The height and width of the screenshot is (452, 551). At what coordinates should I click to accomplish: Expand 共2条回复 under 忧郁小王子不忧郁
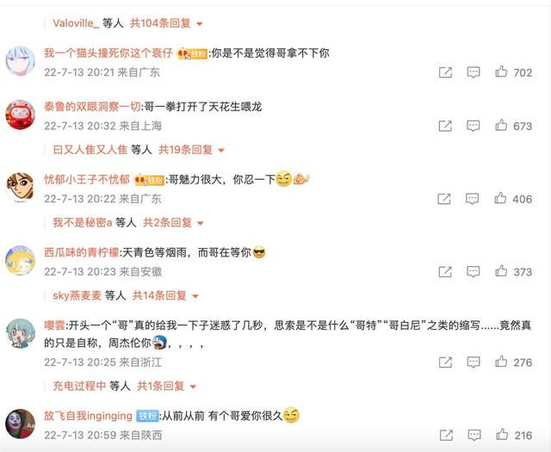click(x=174, y=222)
